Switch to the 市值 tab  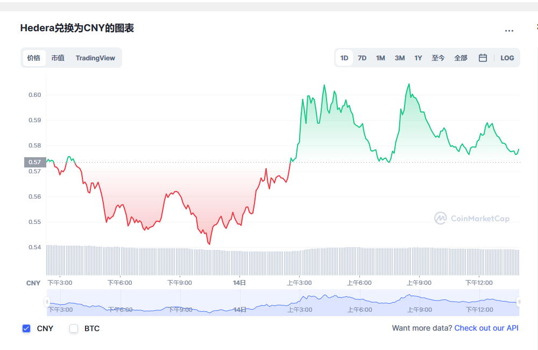[58, 58]
